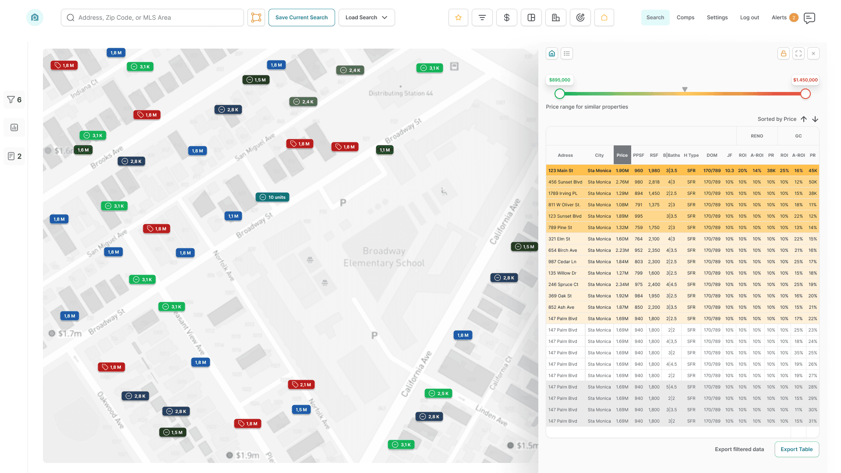Click the $895,000 minimum price label
This screenshot has width=841, height=473.
tap(560, 80)
